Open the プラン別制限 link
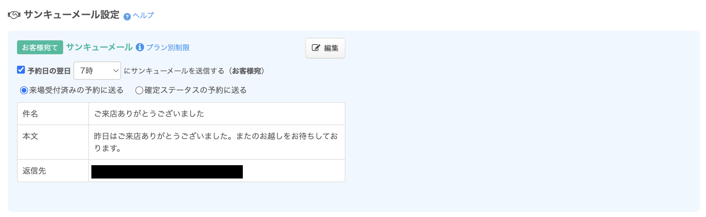This screenshot has width=706, height=217. [168, 48]
